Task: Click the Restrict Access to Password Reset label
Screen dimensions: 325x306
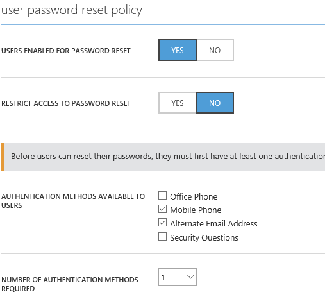Action: click(66, 103)
